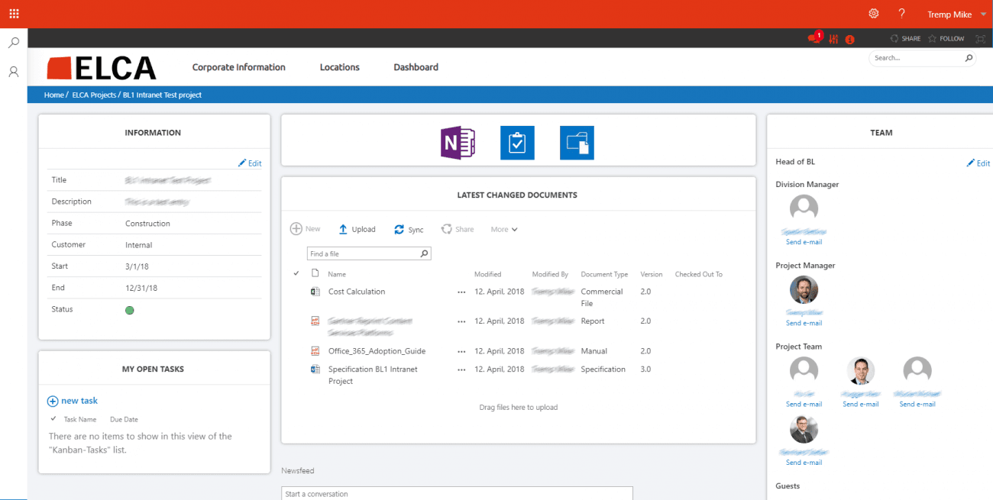The height and width of the screenshot is (500, 993).
Task: Open the Tremp Mike account dropdown
Action: pos(956,14)
